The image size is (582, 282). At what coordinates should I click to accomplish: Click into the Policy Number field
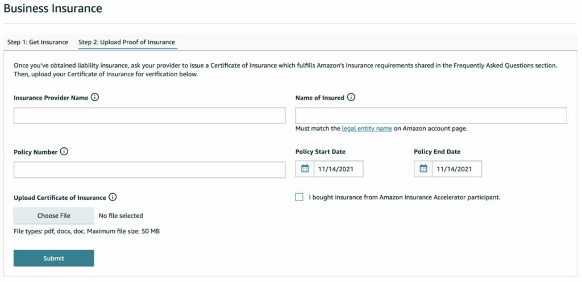(x=149, y=169)
